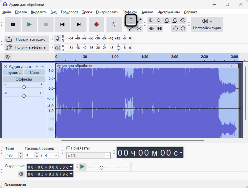Enable the Привязать snap checkbox

click(69, 148)
